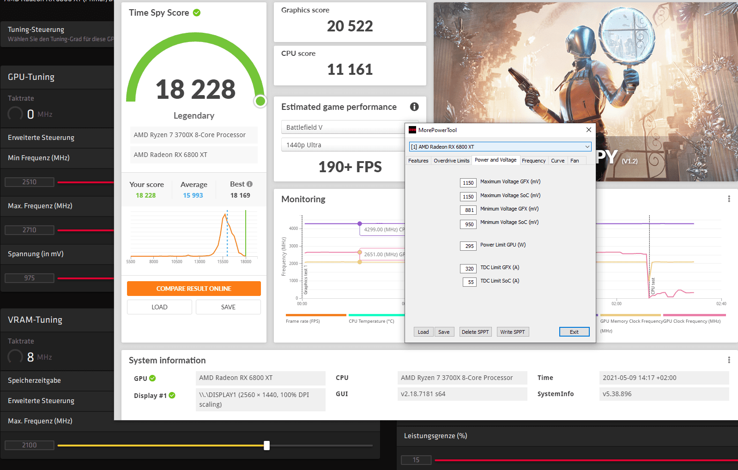Click the green dot on the score gauge
Screen dimensions: 738x470
pos(260,101)
